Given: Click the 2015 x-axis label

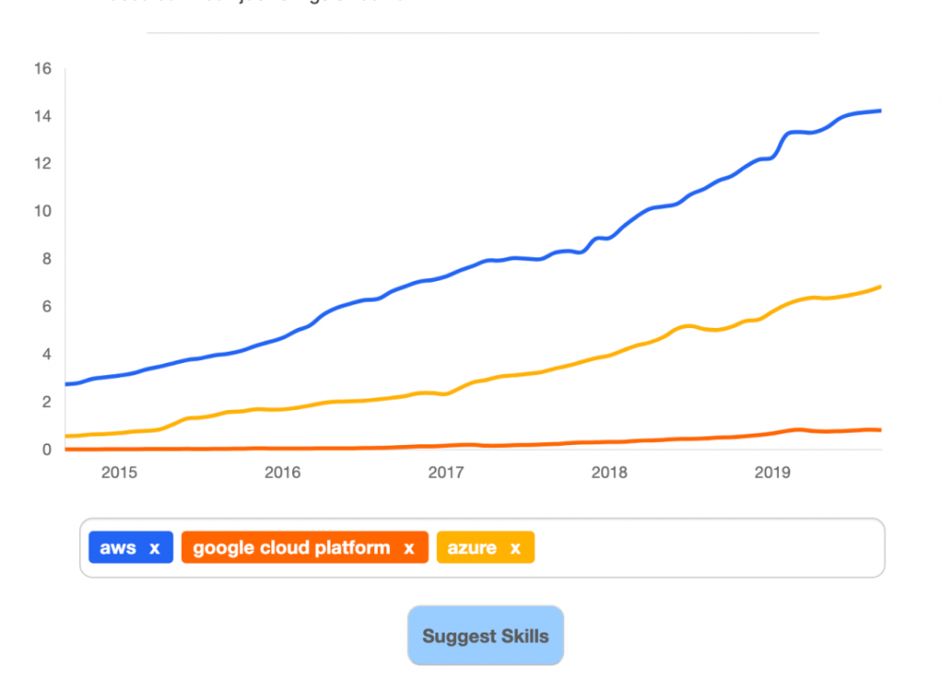Looking at the screenshot, I should (120, 472).
